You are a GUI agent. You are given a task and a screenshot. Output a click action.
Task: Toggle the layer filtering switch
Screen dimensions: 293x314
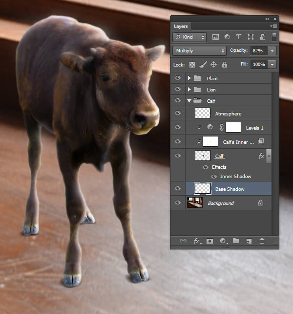(x=274, y=37)
